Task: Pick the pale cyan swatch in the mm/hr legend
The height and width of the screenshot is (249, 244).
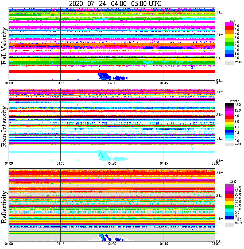Action: [229, 139]
